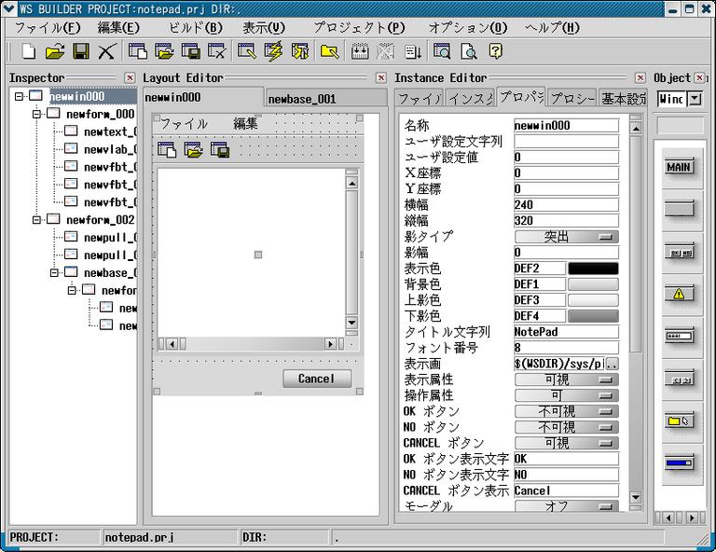Click the 背景色 DEF1 color swatch

593,284
